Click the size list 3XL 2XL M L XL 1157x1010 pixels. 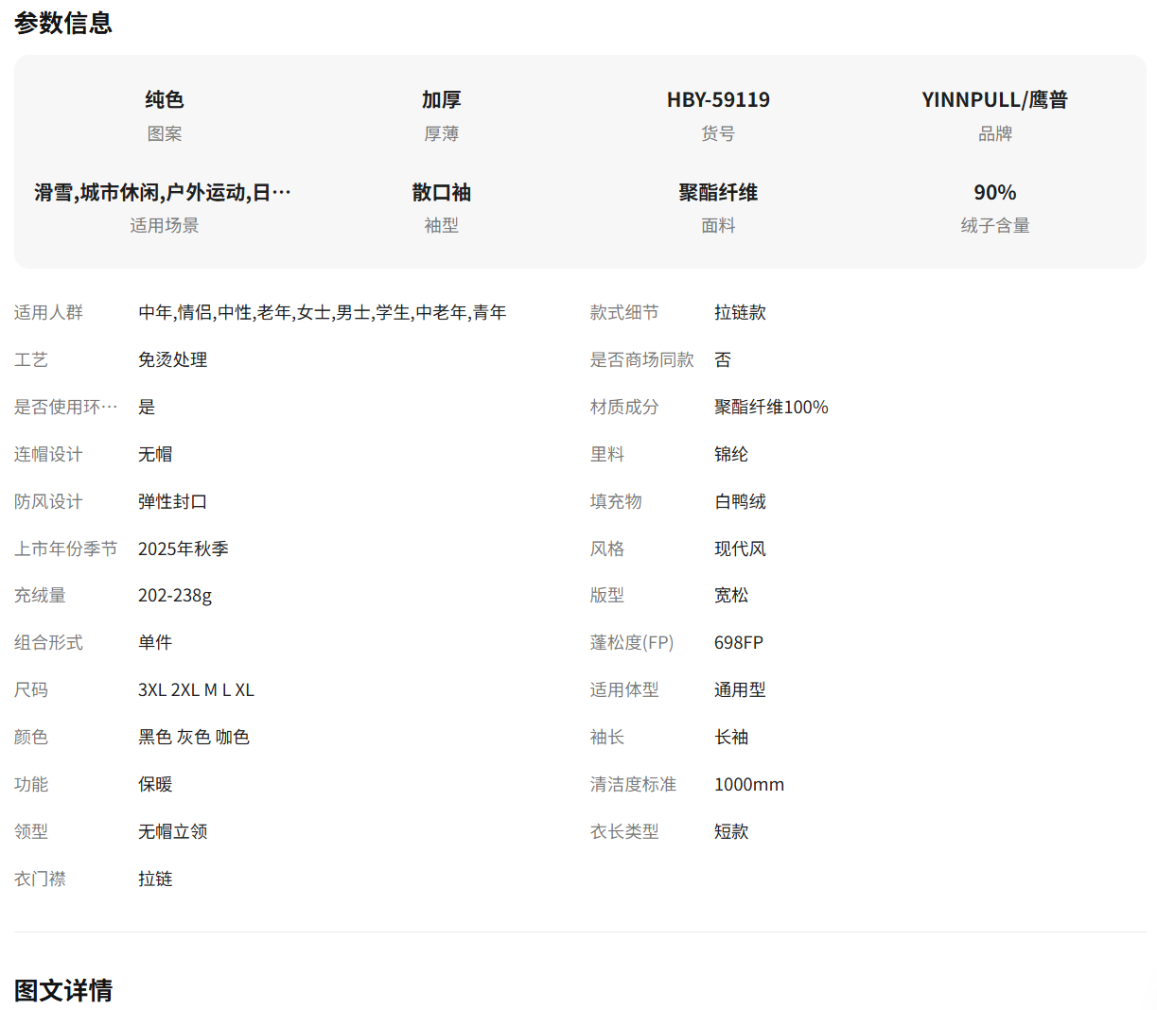196,690
